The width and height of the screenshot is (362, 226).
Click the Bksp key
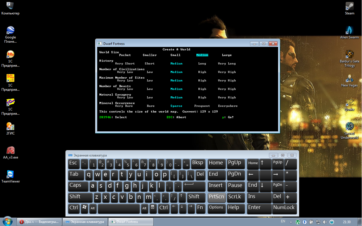click(x=198, y=164)
